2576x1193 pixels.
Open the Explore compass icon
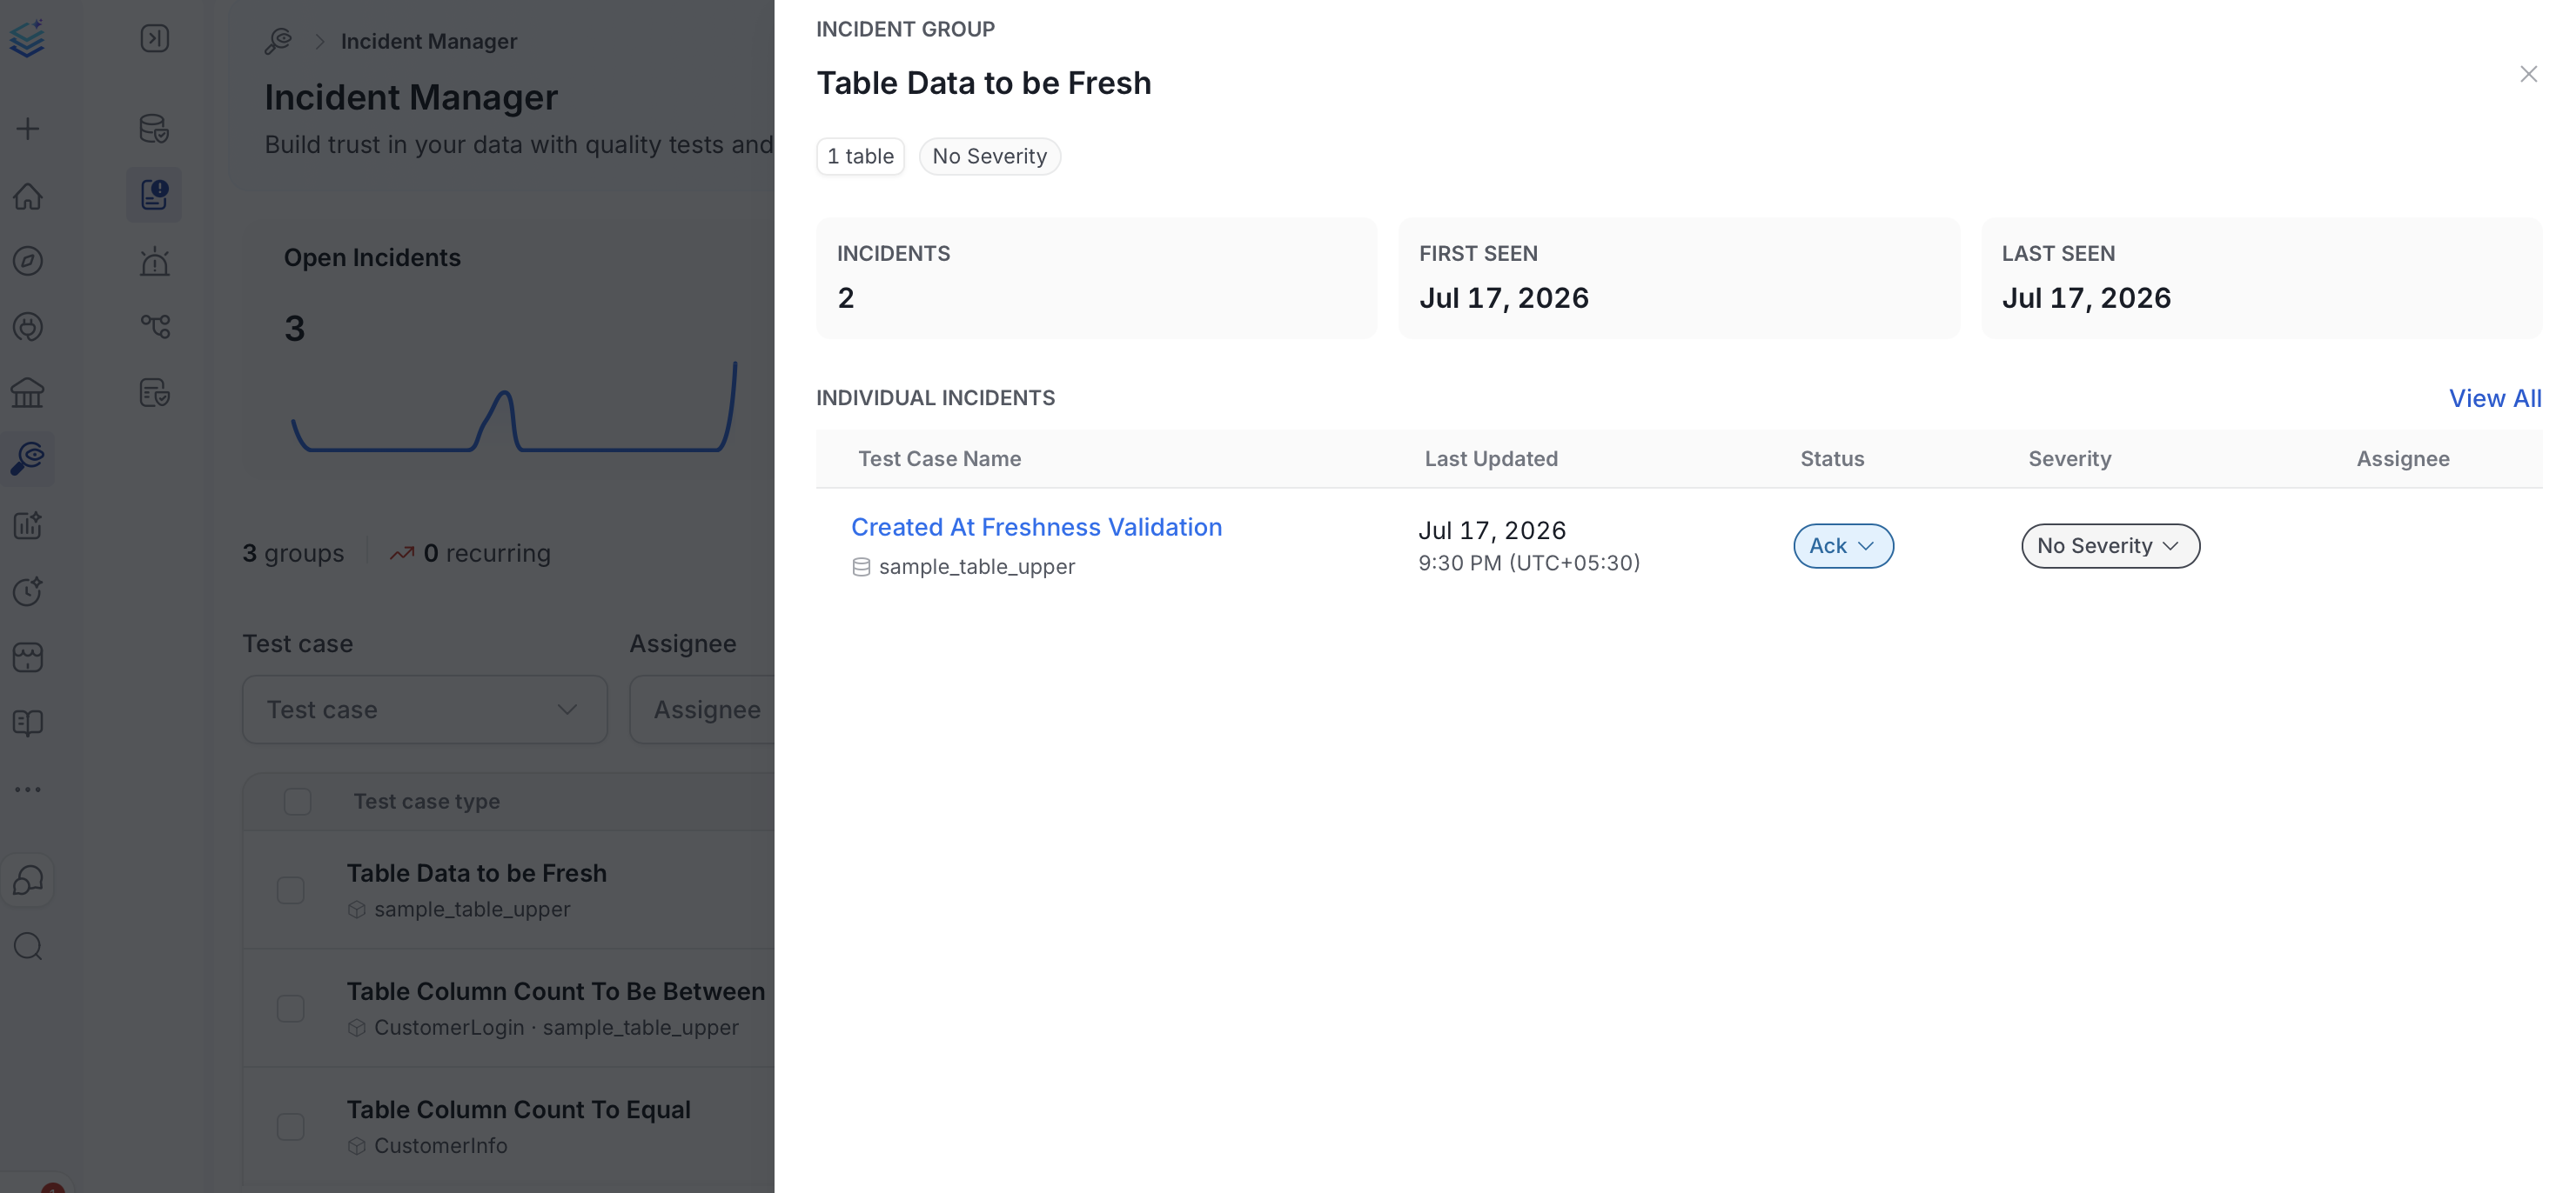28,261
